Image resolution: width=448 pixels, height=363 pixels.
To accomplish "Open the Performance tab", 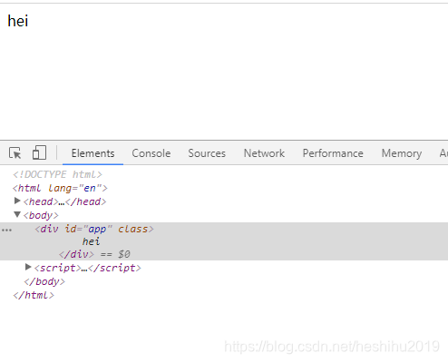I will (333, 153).
